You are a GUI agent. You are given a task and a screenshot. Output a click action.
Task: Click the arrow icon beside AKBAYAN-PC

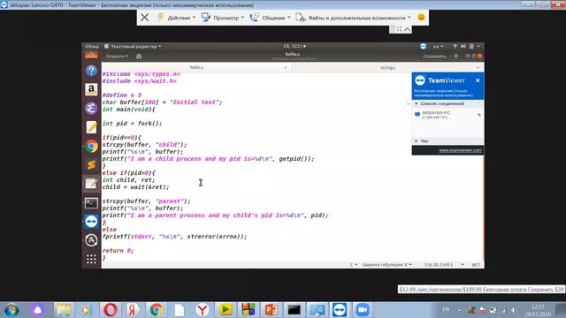click(x=479, y=115)
